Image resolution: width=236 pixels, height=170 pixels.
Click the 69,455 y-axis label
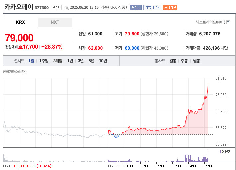[x=221, y=111]
